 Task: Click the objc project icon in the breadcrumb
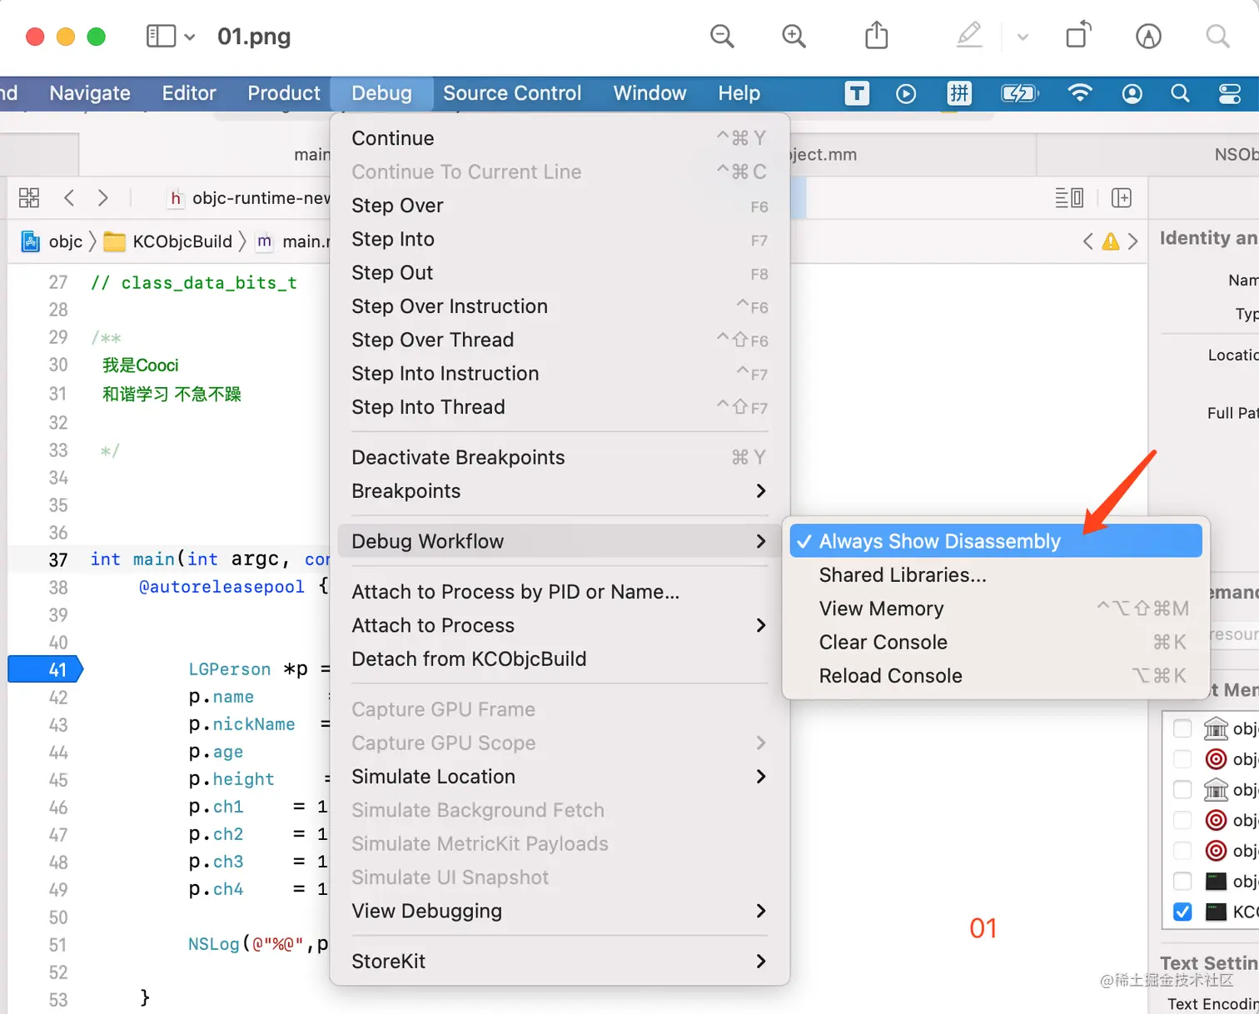pyautogui.click(x=31, y=241)
